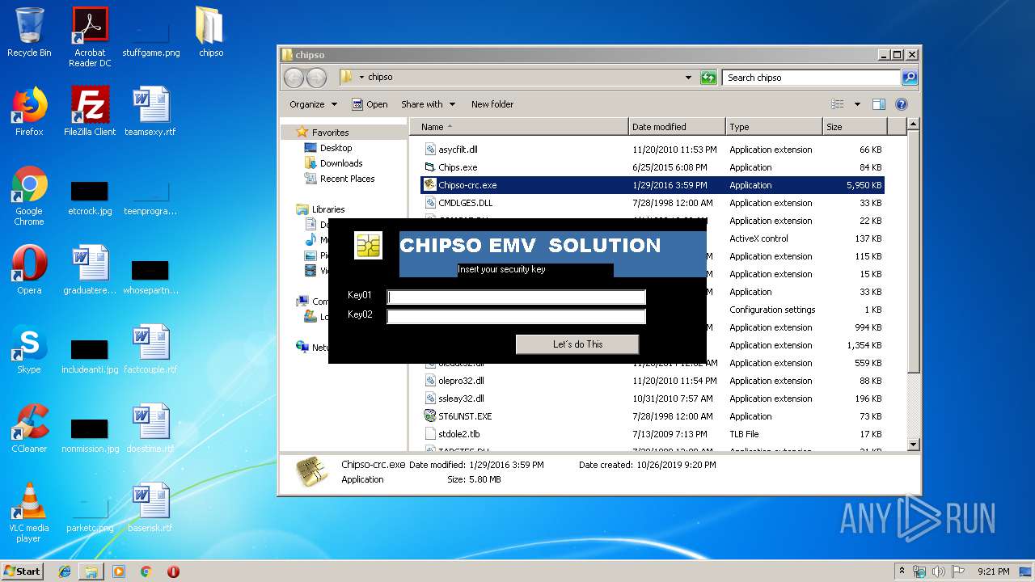Viewport: 1035px width, 582px height.
Task: Click the Explorer back arrow button
Action: (294, 78)
